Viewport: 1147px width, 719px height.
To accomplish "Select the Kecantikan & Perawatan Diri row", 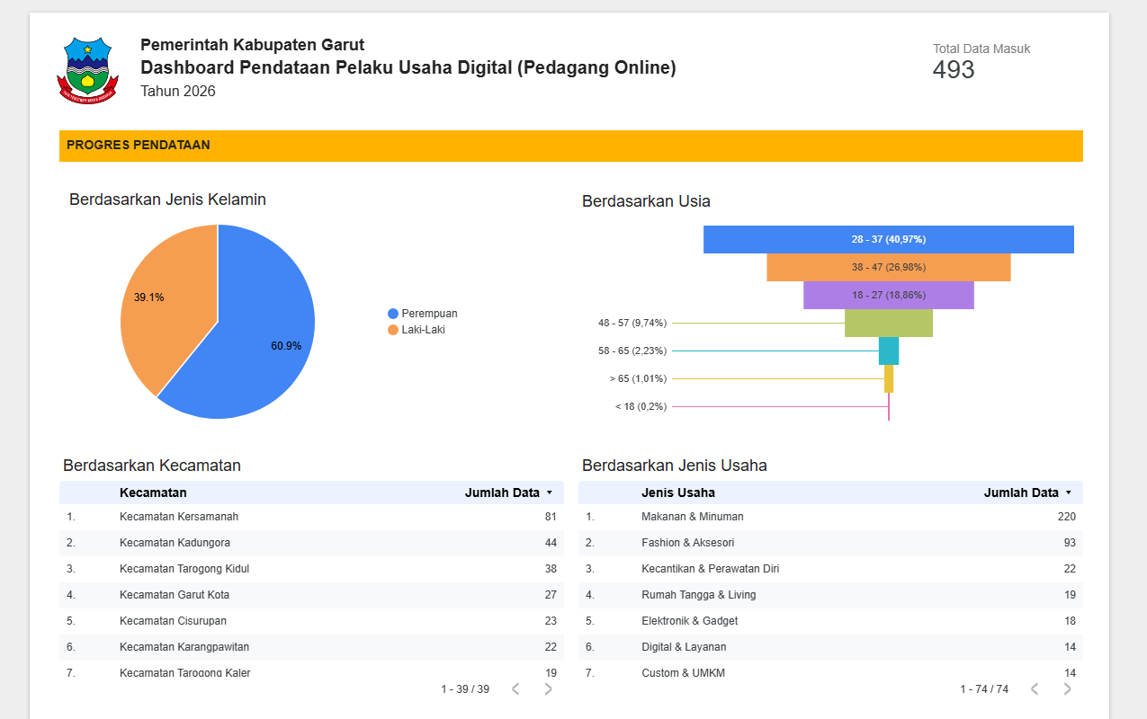I will 830,569.
